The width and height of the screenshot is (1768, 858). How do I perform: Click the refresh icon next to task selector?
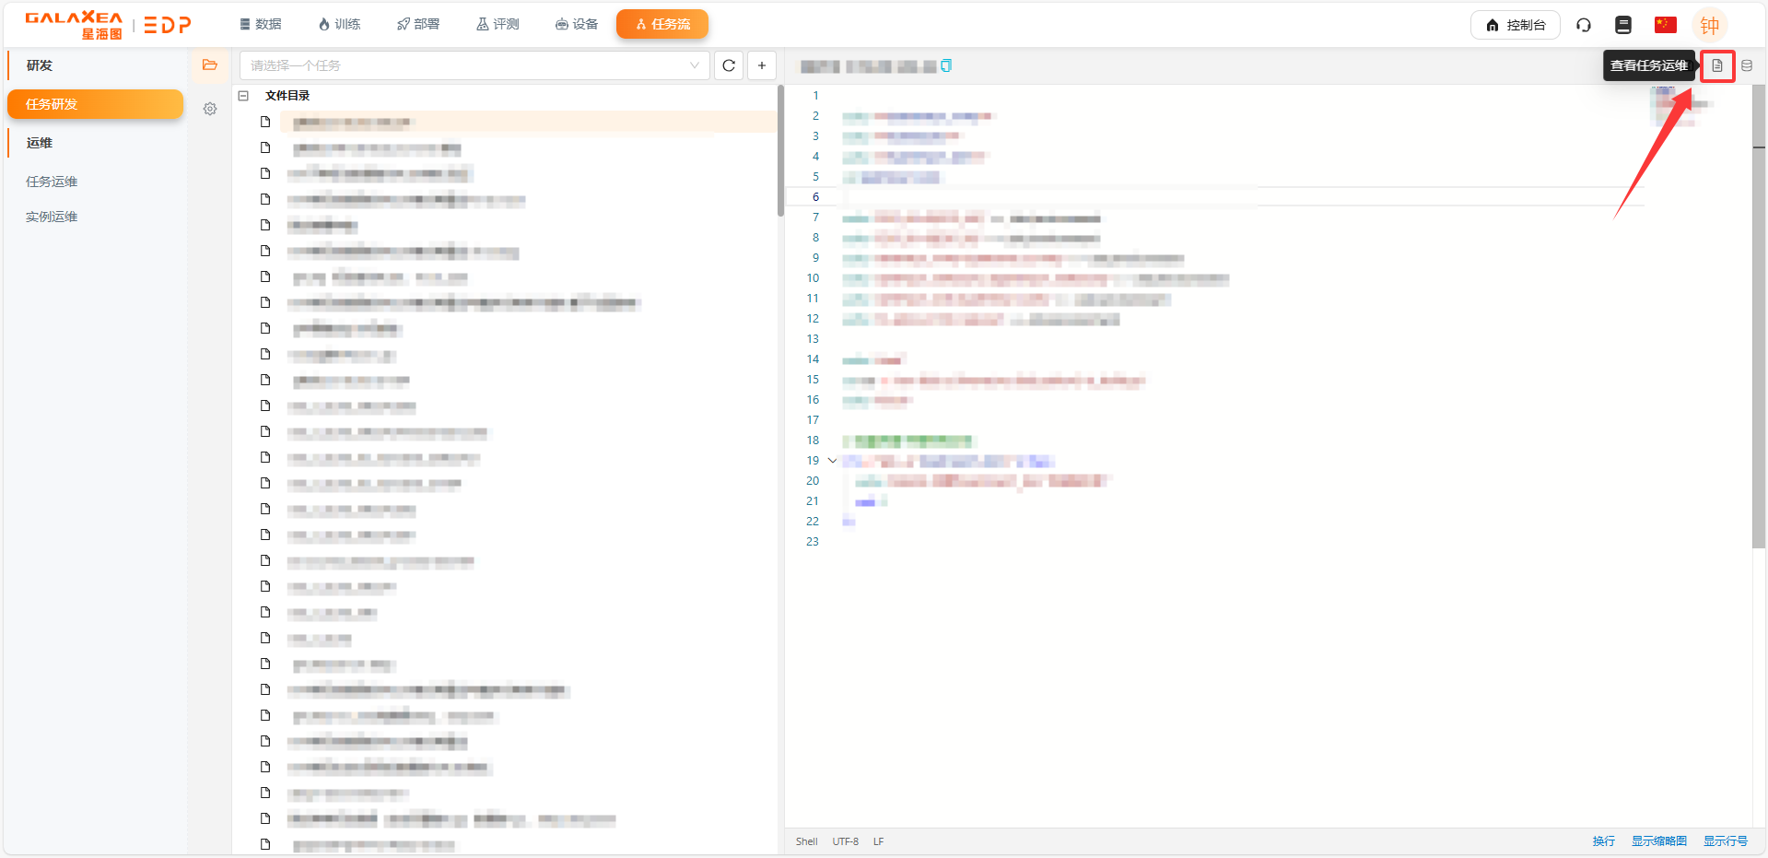tap(729, 65)
